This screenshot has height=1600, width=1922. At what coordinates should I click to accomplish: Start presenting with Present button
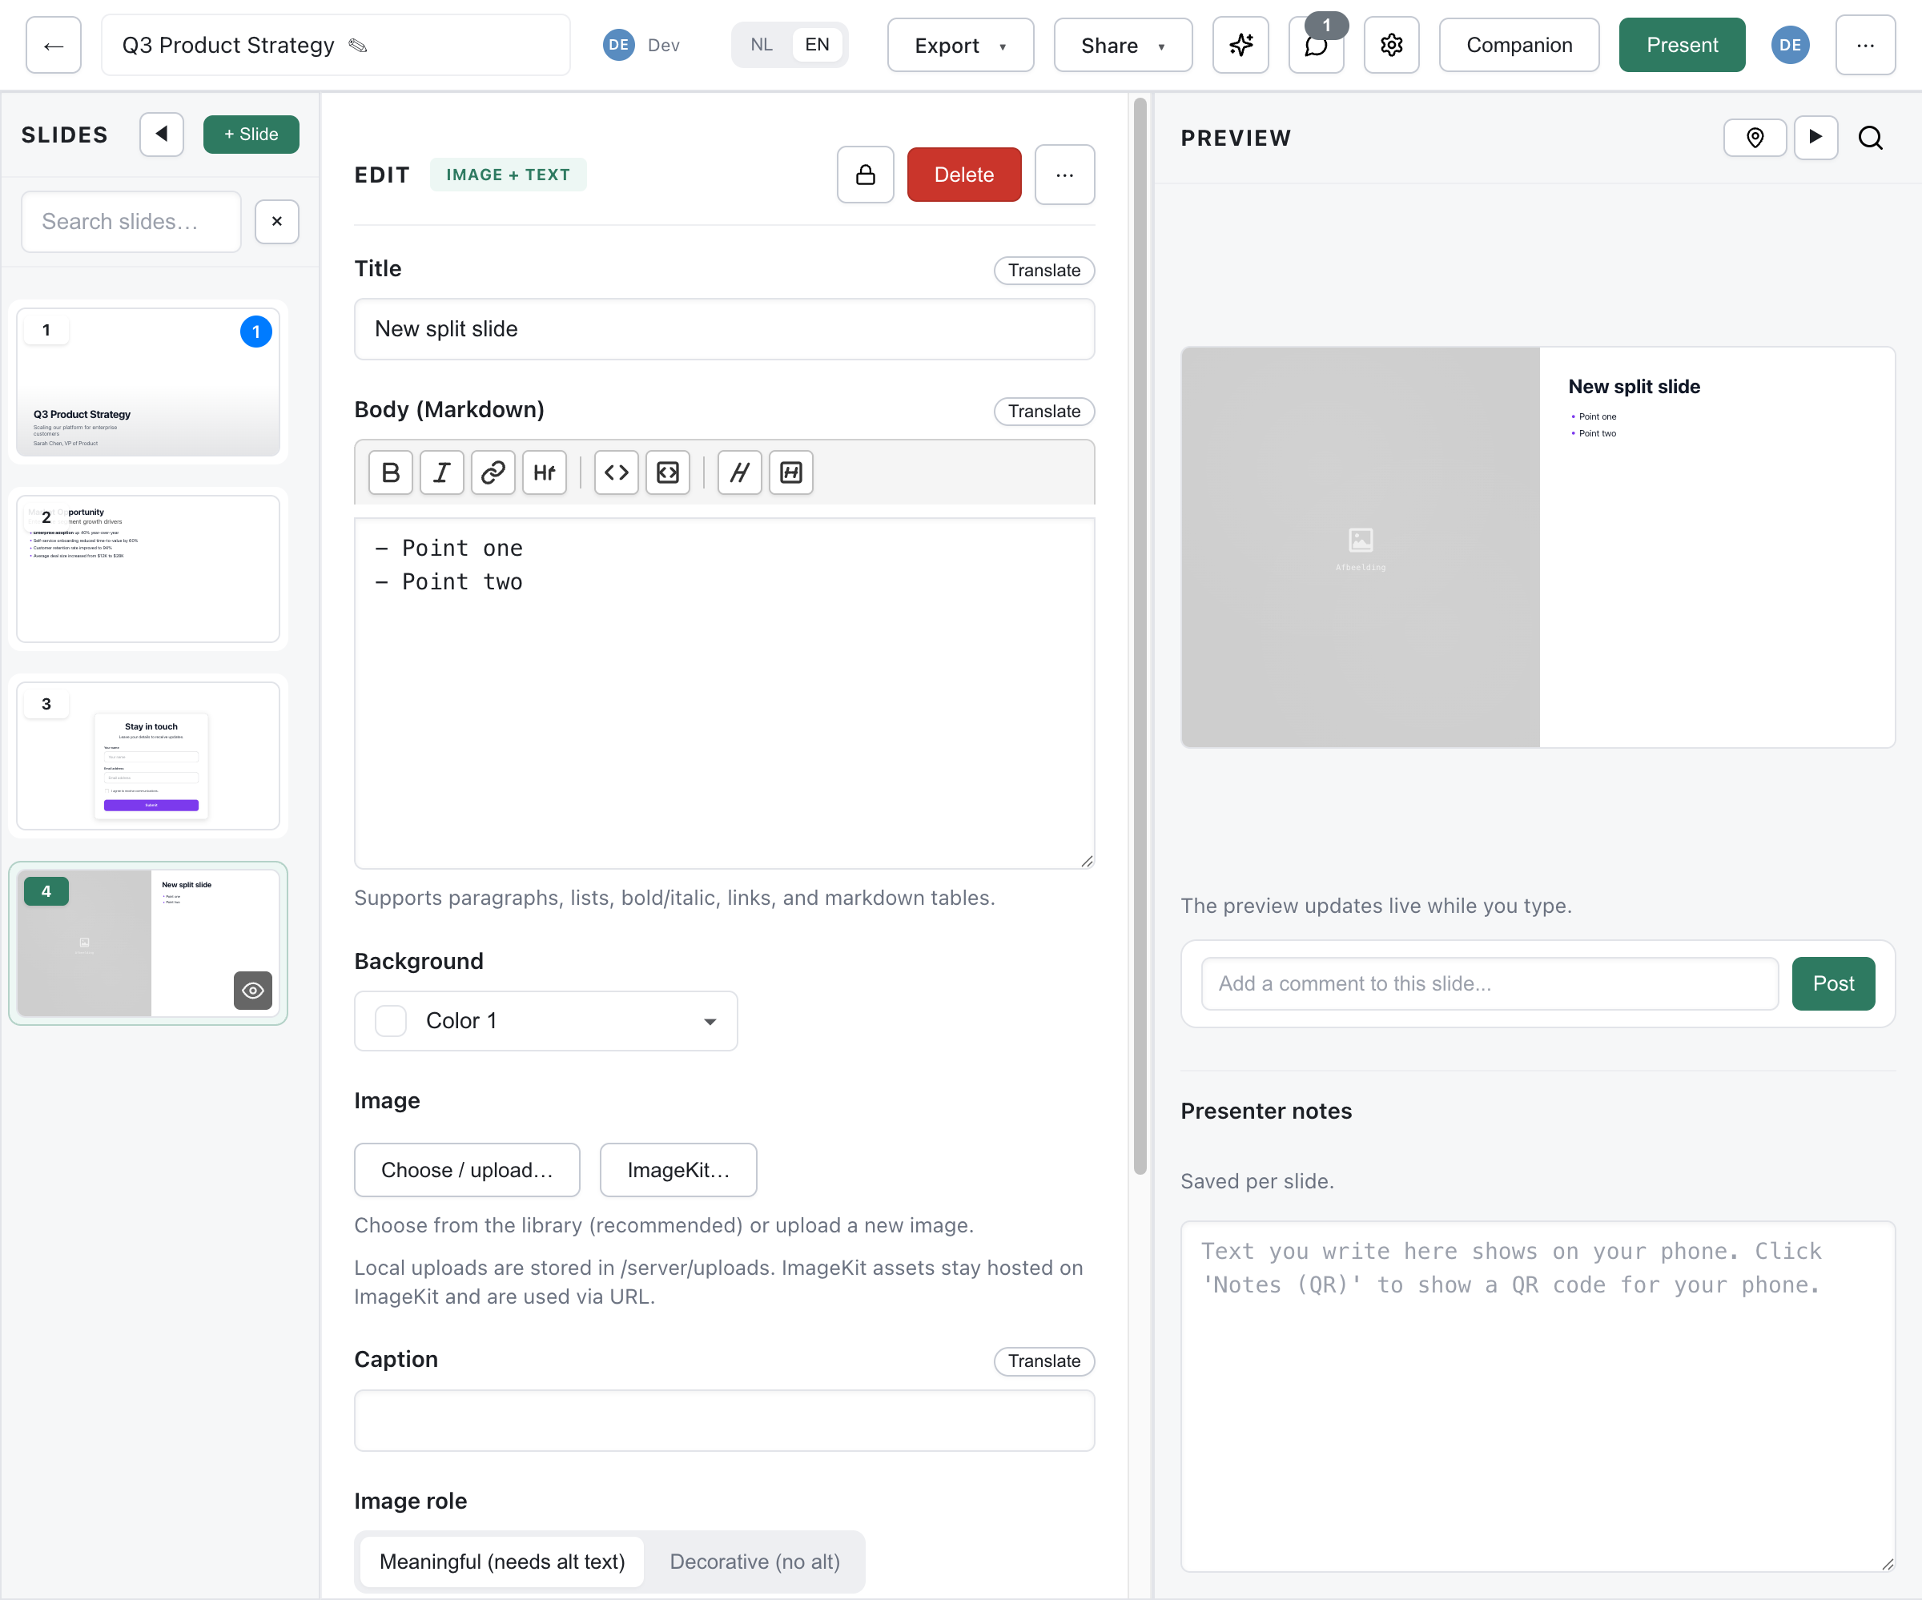[x=1681, y=45]
